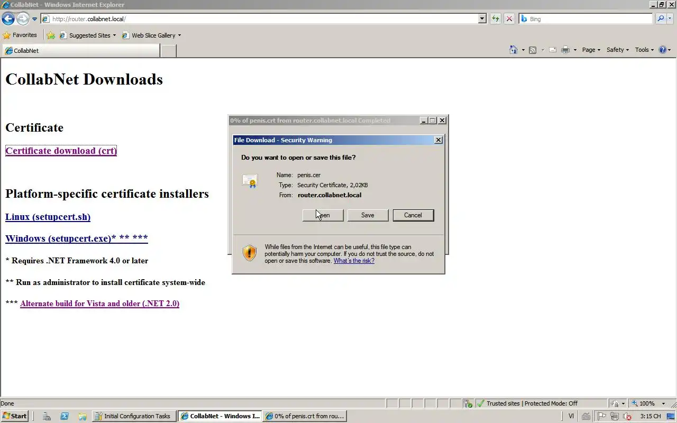Click the VI input language indicator
Image resolution: width=677 pixels, height=423 pixels.
click(x=571, y=416)
